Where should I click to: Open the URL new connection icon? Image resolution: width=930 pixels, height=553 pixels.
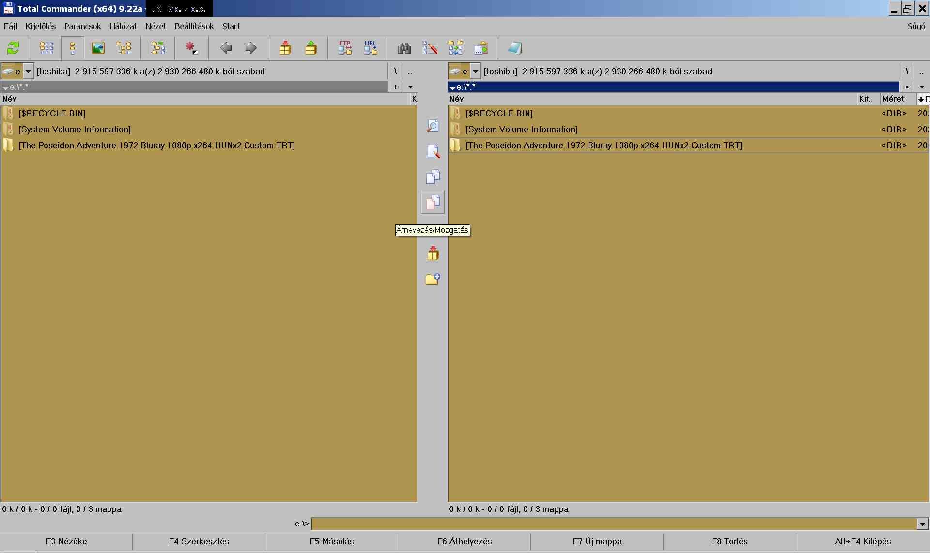370,48
